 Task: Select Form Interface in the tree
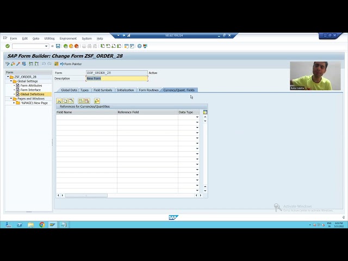click(x=30, y=90)
